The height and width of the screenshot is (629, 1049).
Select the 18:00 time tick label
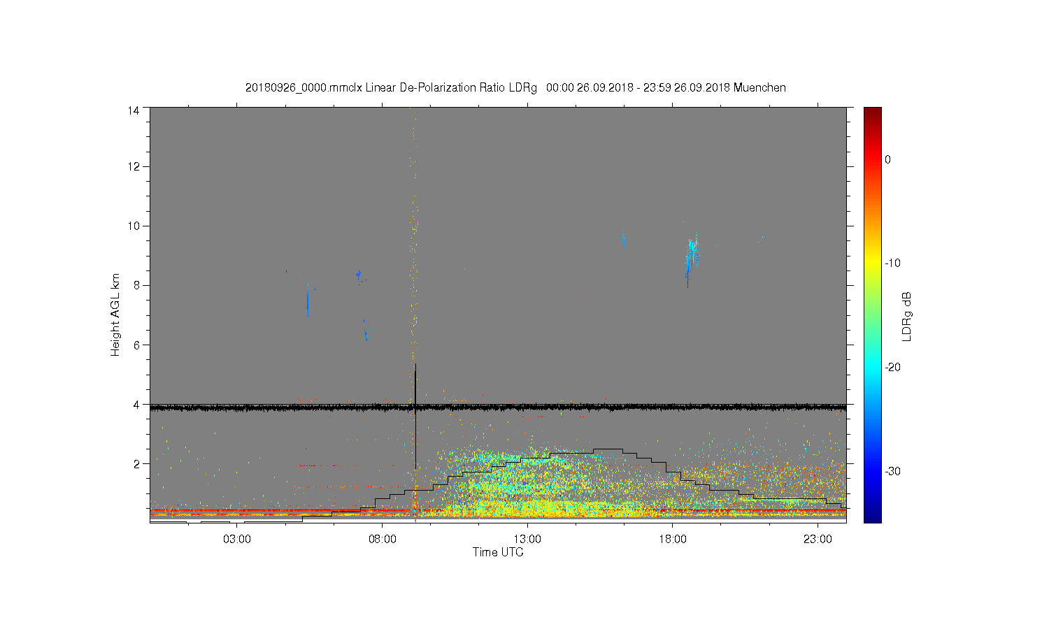[673, 540]
